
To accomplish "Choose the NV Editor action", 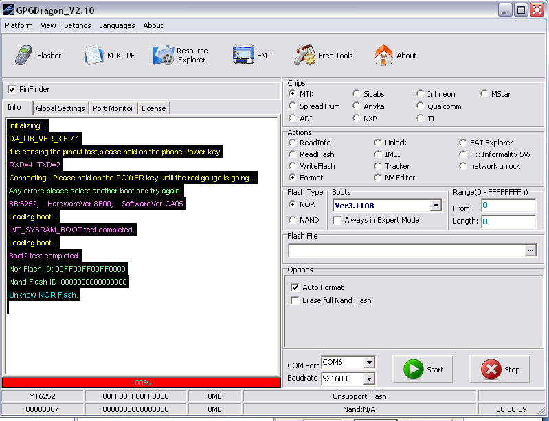I will [x=377, y=178].
